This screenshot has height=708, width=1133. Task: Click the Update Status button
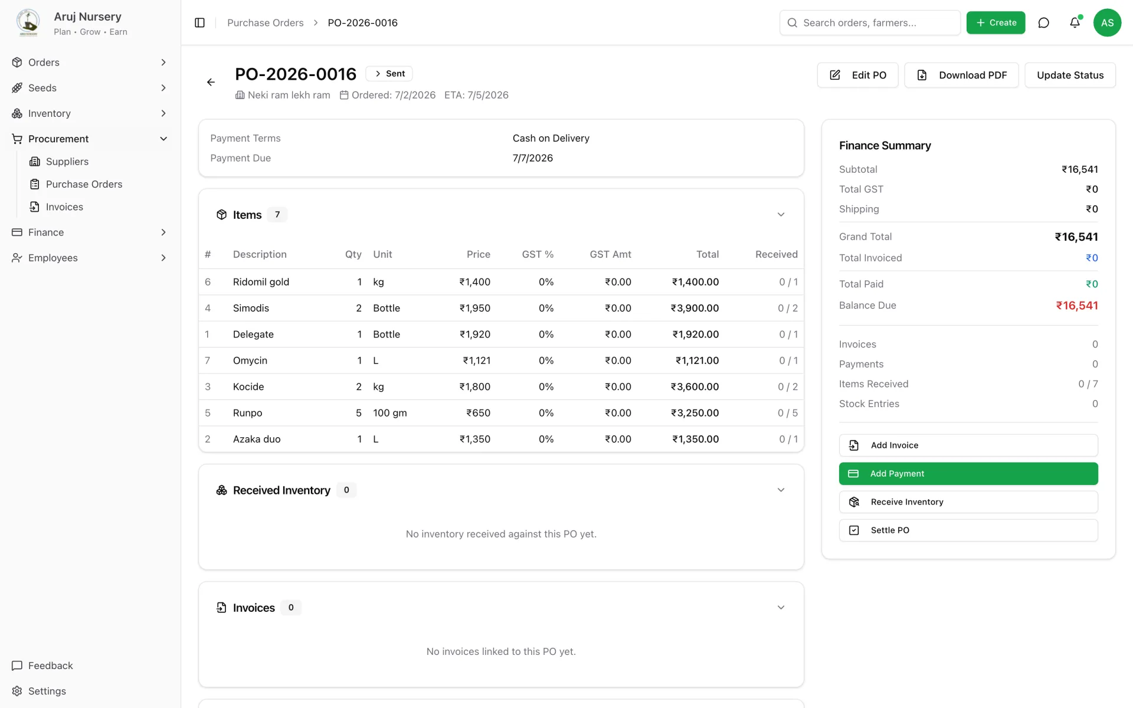click(x=1070, y=75)
